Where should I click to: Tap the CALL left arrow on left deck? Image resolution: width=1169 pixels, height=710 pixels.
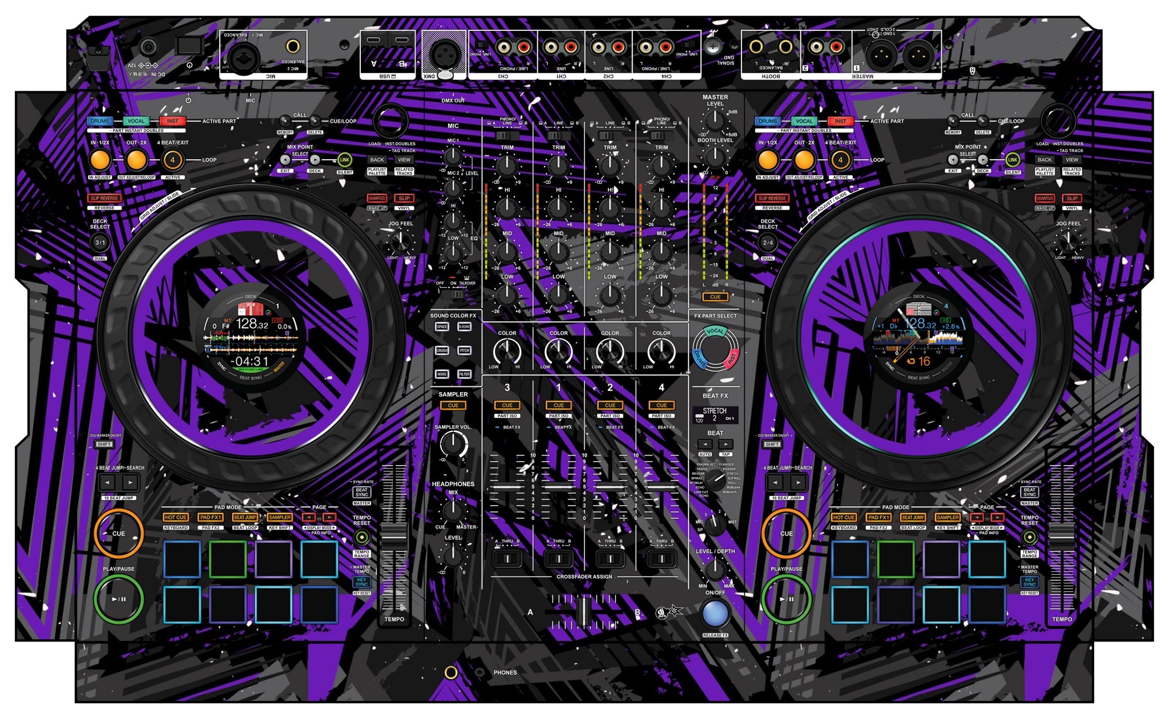[x=285, y=121]
